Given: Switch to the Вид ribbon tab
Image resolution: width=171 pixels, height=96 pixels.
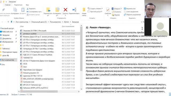Looking at the screenshot, I should coord(27,5).
